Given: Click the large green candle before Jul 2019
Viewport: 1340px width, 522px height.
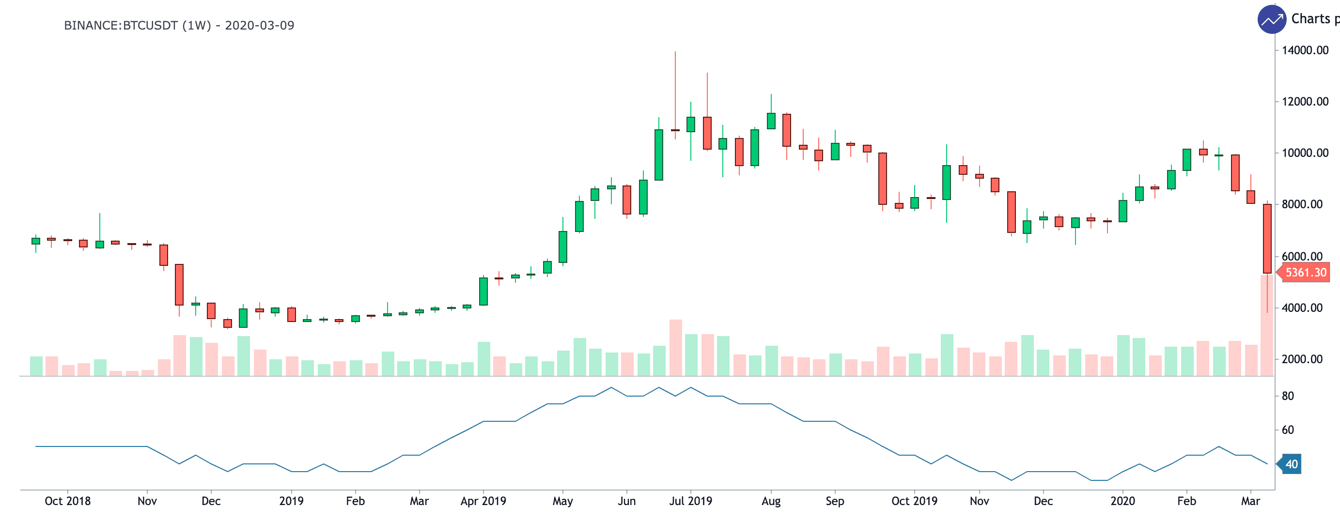Looking at the screenshot, I should click(658, 155).
